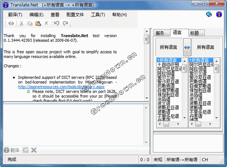
Task: Swap languages with the blue double-arrow button
Action: 187,47
